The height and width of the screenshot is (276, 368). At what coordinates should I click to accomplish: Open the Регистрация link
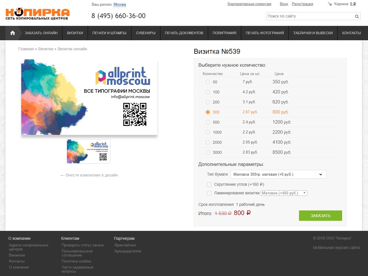[302, 4]
